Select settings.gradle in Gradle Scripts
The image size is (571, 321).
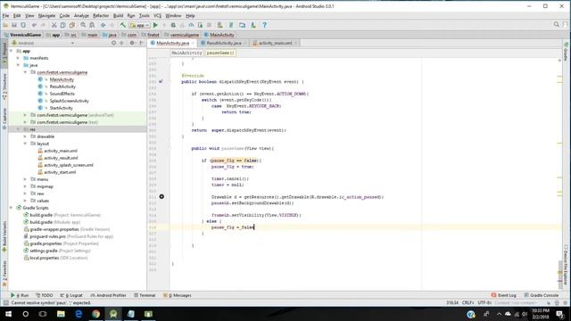(x=44, y=251)
